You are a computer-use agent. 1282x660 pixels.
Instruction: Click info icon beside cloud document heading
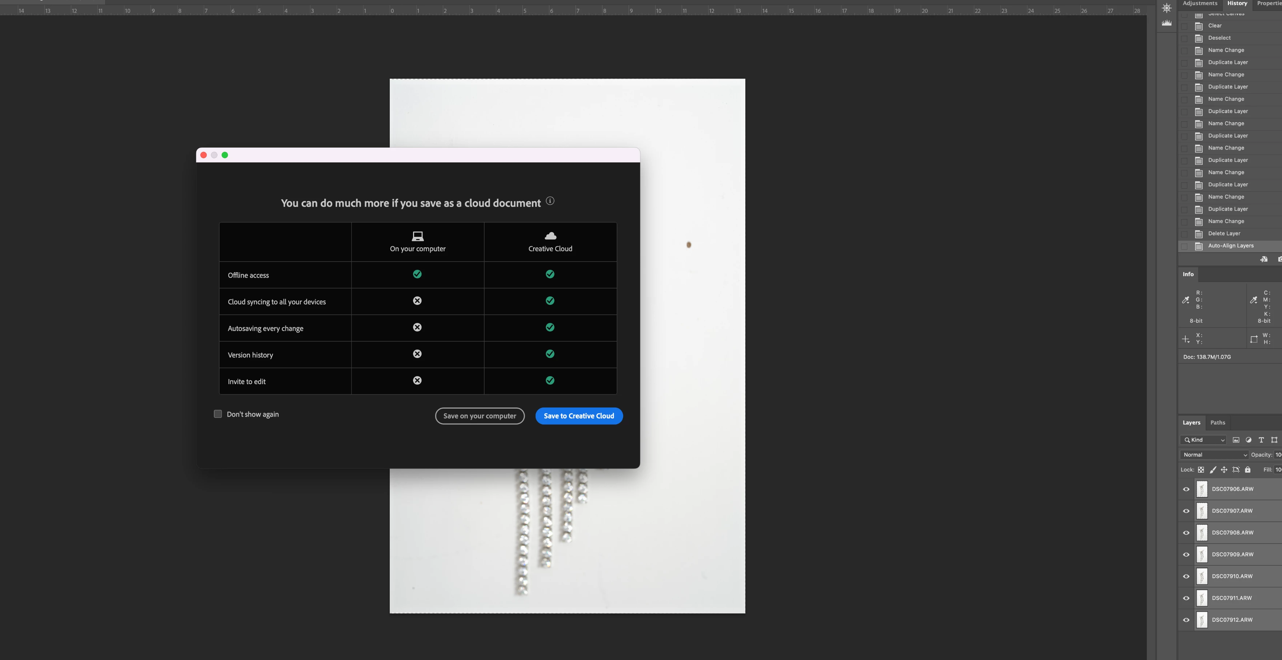coord(550,201)
